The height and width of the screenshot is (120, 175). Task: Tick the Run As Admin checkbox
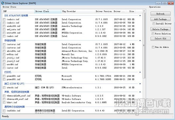153,47
